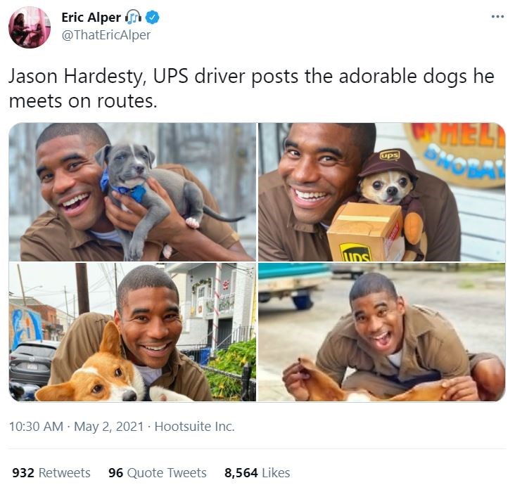Click the May 2, 2021 date link
Screen dimensions: 515x485
[x=109, y=427]
